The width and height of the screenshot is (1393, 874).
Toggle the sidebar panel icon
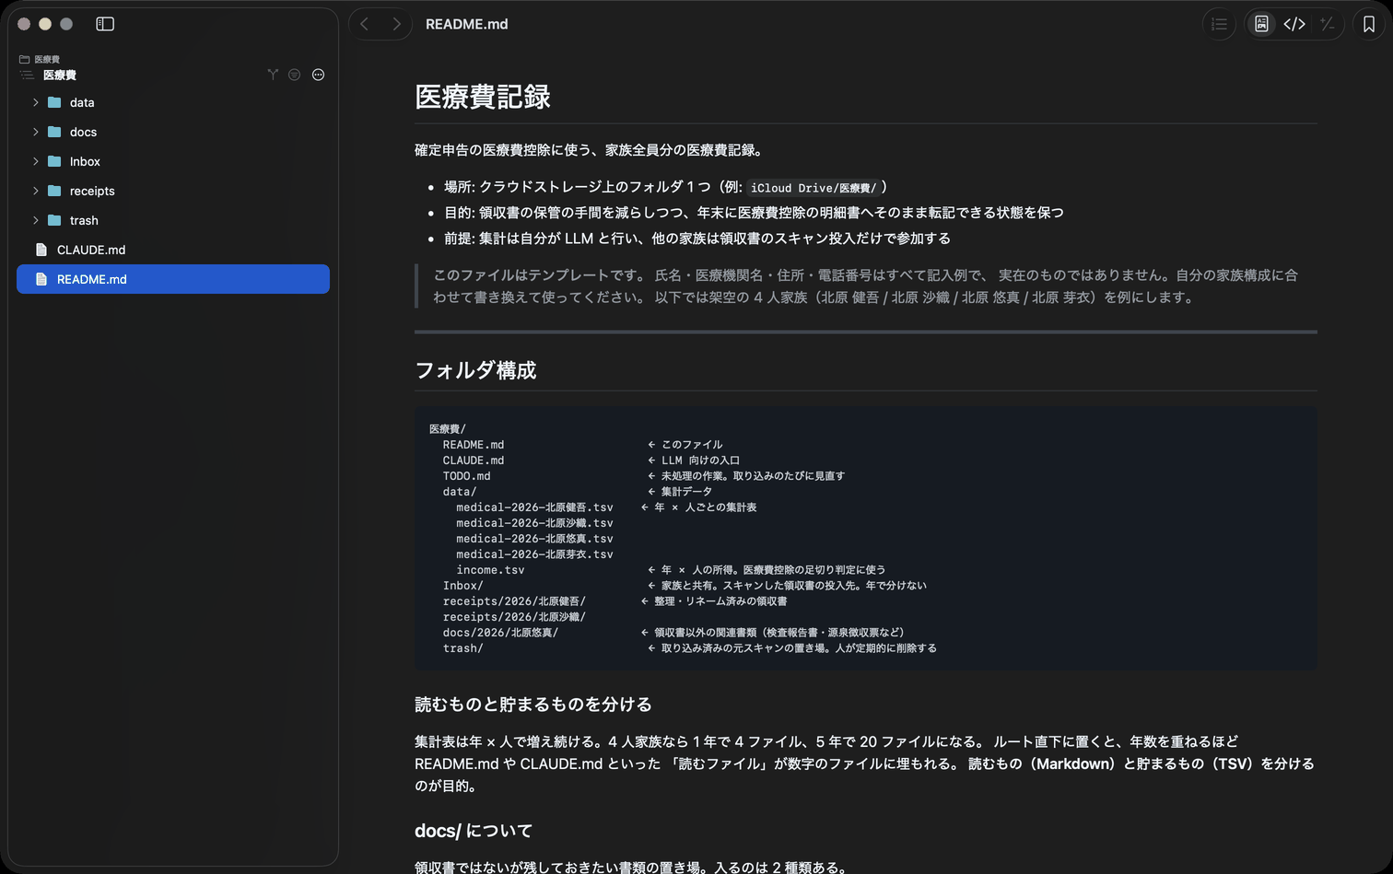pyautogui.click(x=105, y=24)
